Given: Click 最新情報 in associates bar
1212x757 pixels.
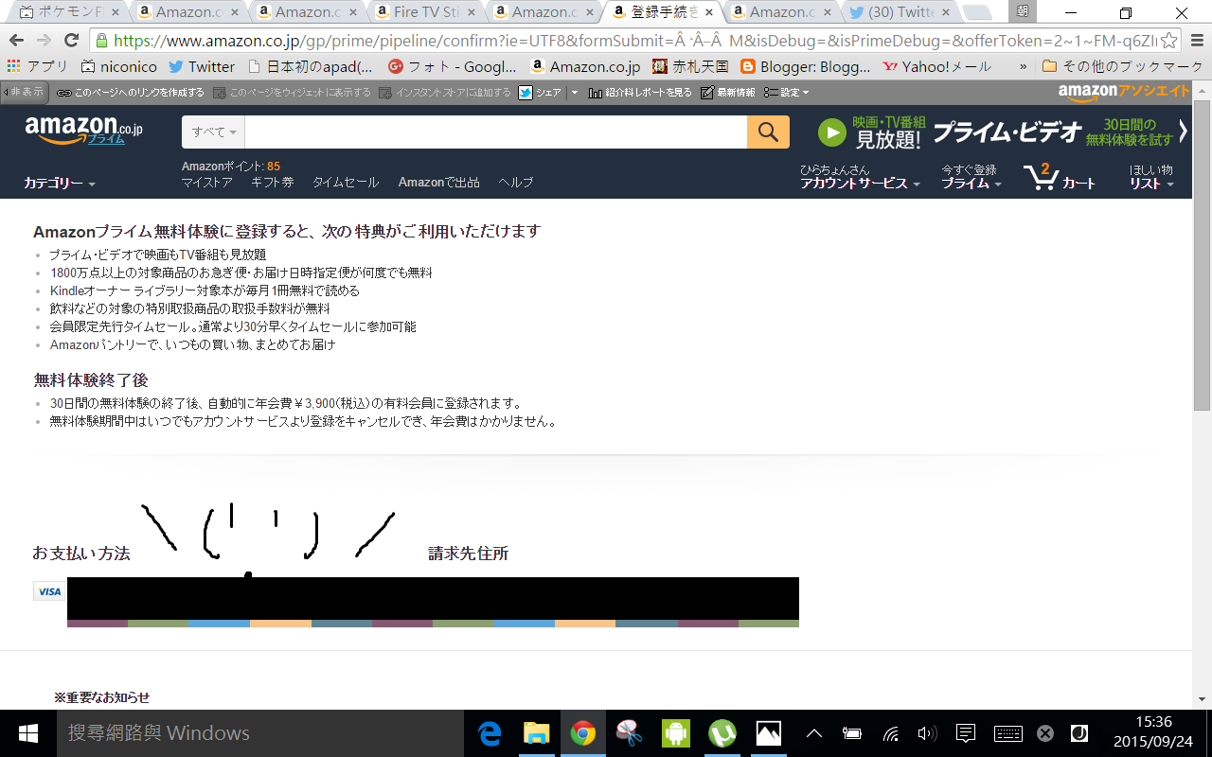Looking at the screenshot, I should pos(728,93).
